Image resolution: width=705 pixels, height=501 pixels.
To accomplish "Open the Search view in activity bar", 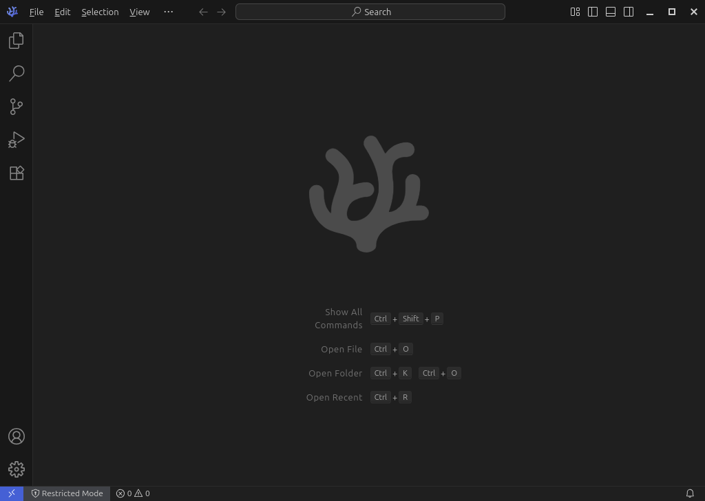I will tap(17, 74).
